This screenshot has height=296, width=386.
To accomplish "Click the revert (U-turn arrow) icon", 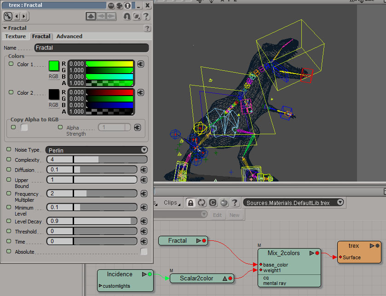I will [x=127, y=17].
